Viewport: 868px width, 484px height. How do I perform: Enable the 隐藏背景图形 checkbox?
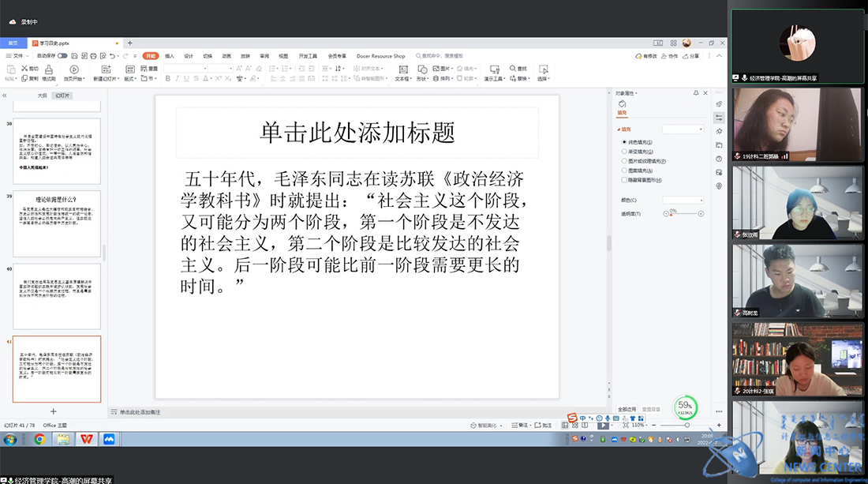[624, 179]
